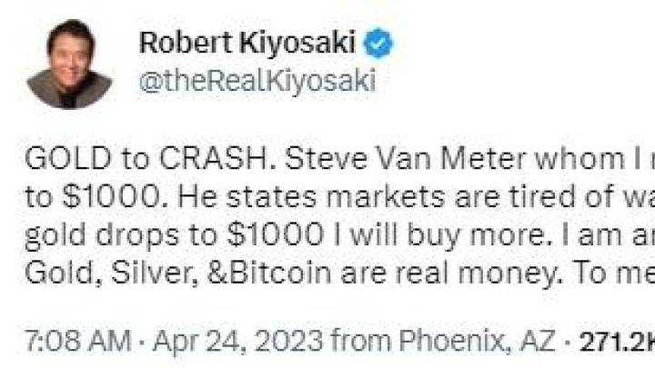This screenshot has height=368, width=655.
Task: Open the @theRealKiyosaki handle link
Action: coord(256,81)
